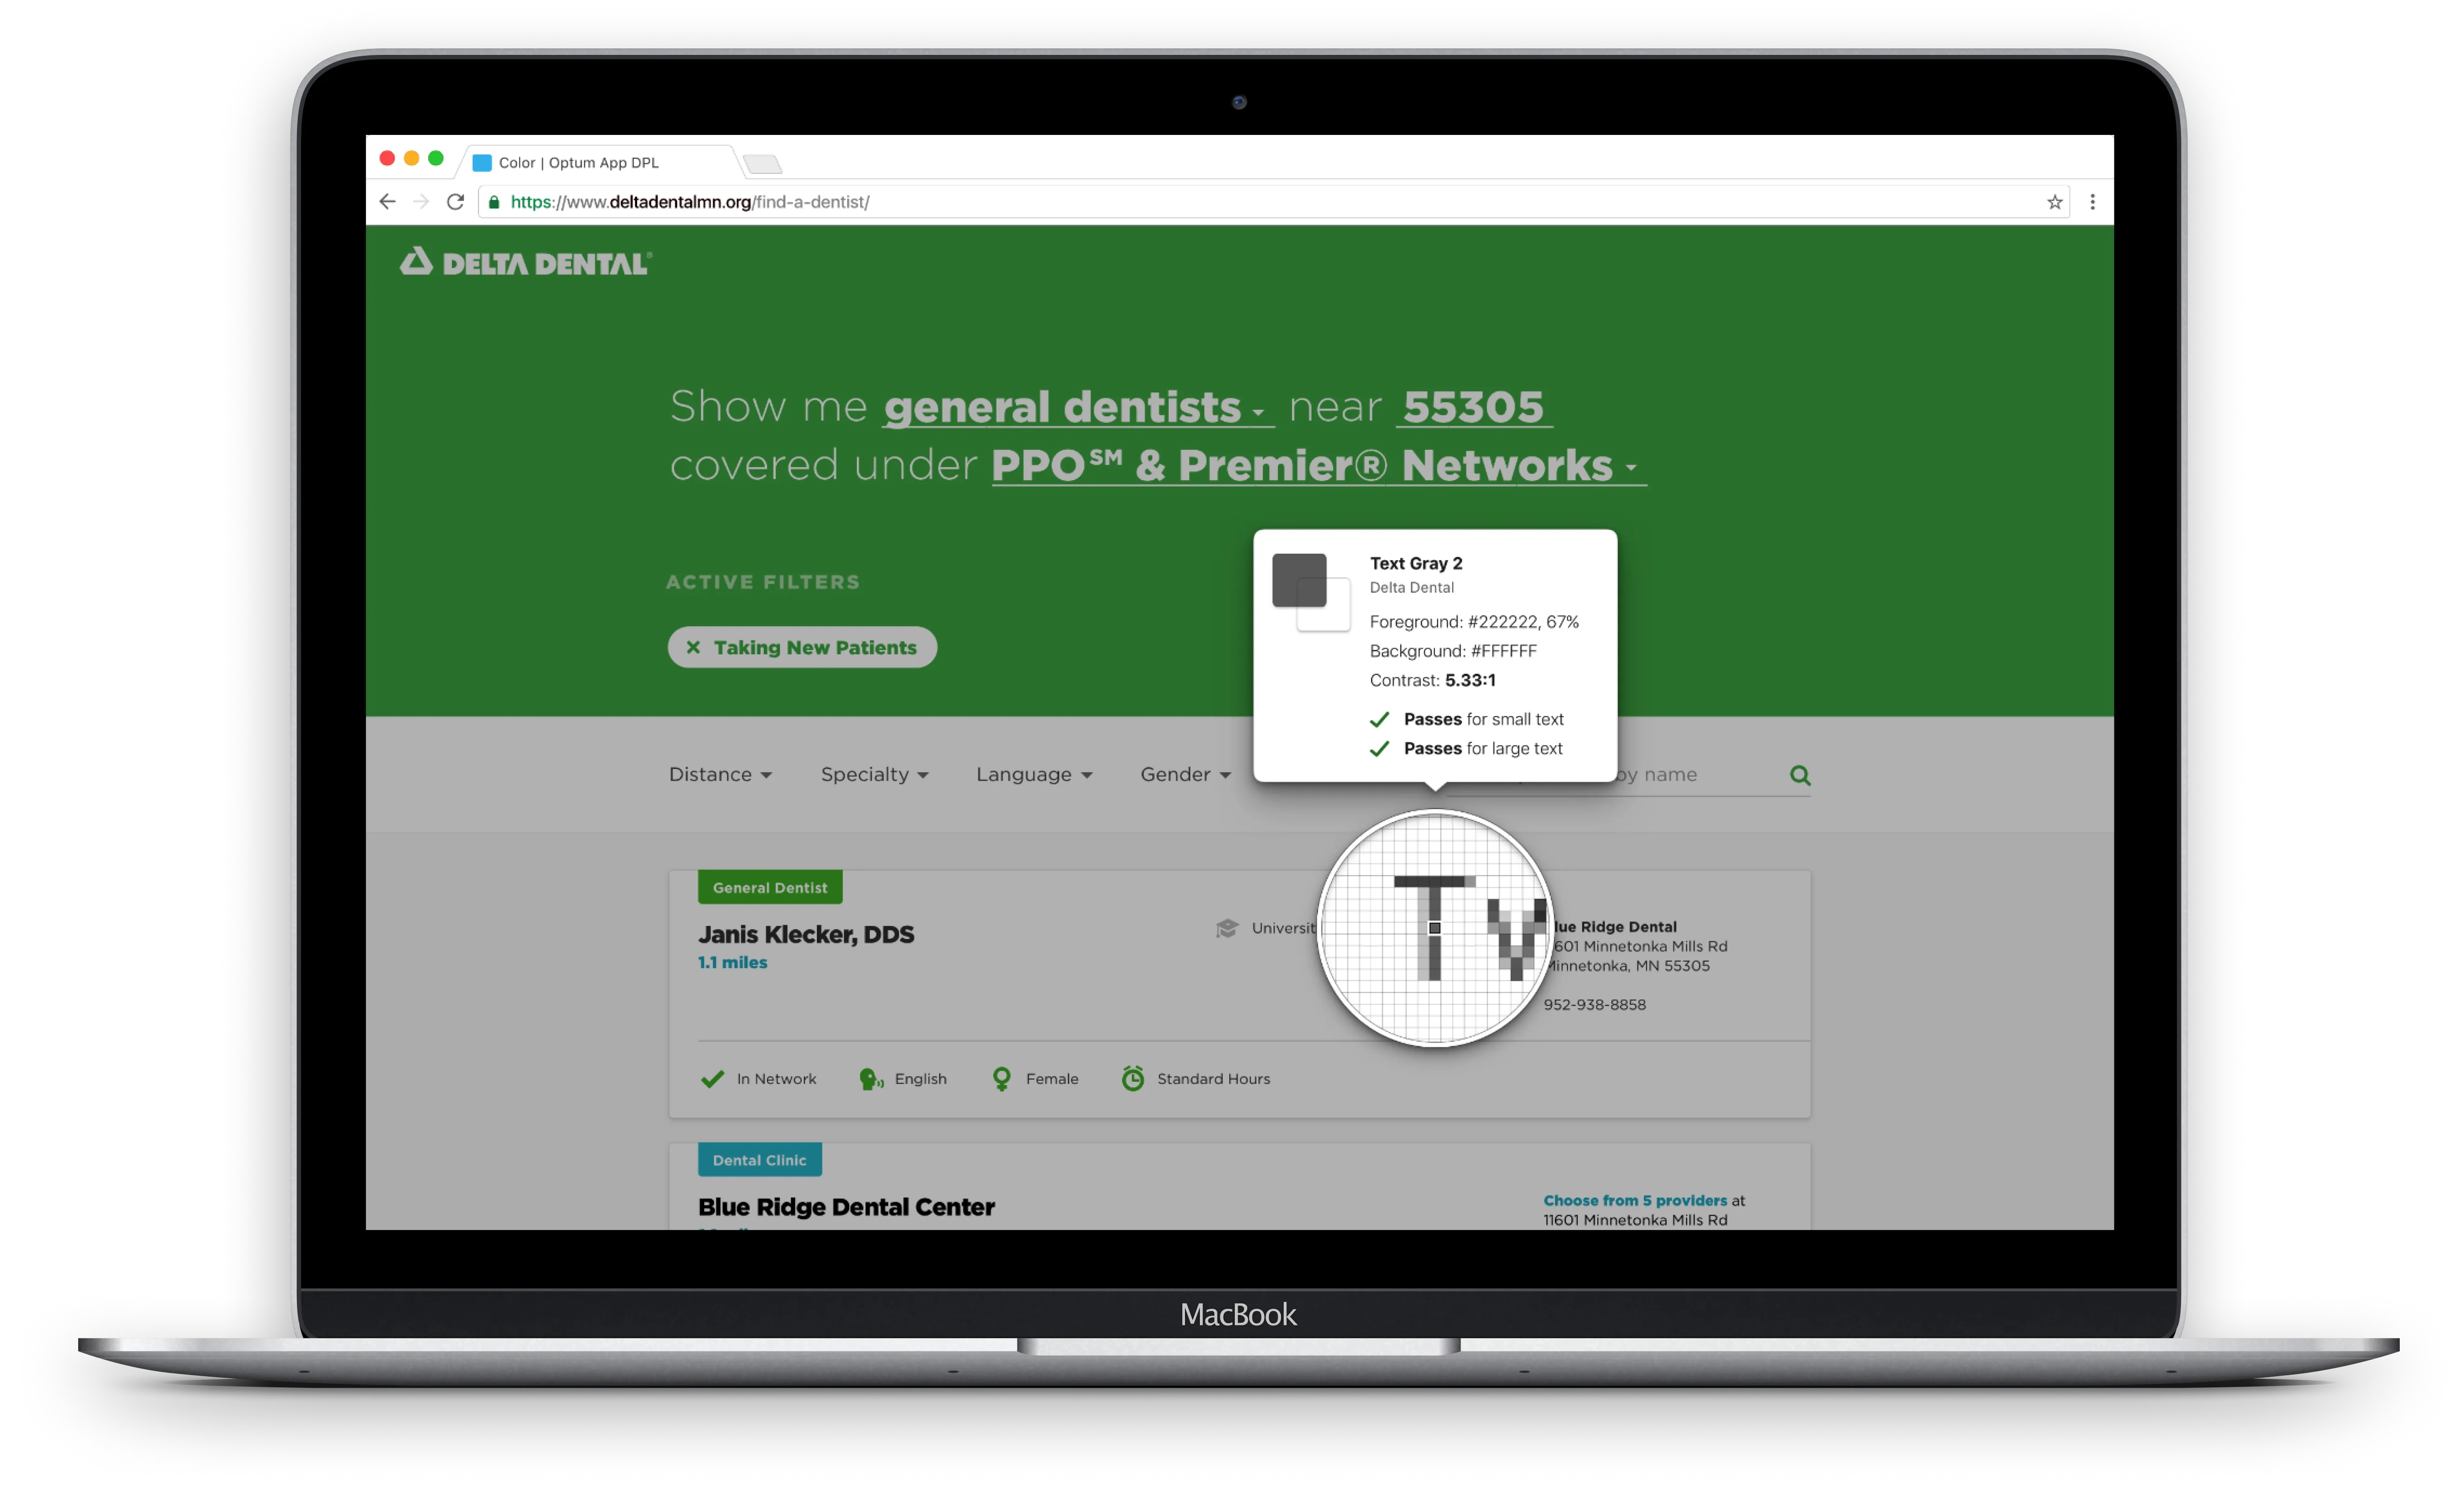Click the Delta Dental logo
The image size is (2464, 1486).
(526, 263)
